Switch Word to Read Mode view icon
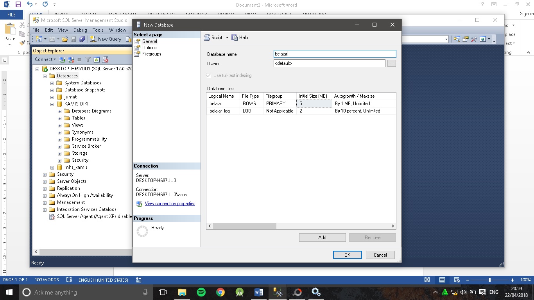 point(427,280)
